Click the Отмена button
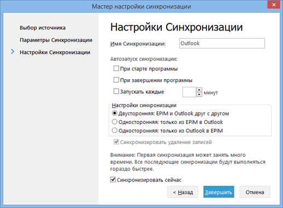Image resolution: width=283 pixels, height=208 pixels. 255,192
